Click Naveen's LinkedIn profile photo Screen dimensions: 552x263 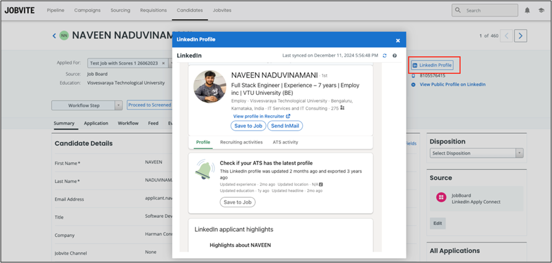pos(210,86)
